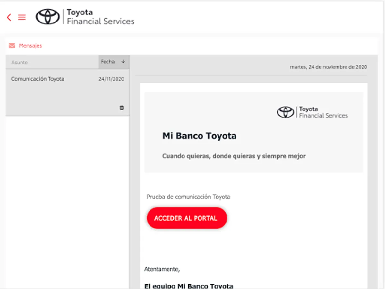Screen dimensions: 385x289
Task: Click the Mensajes envelope icon
Action: 12,46
